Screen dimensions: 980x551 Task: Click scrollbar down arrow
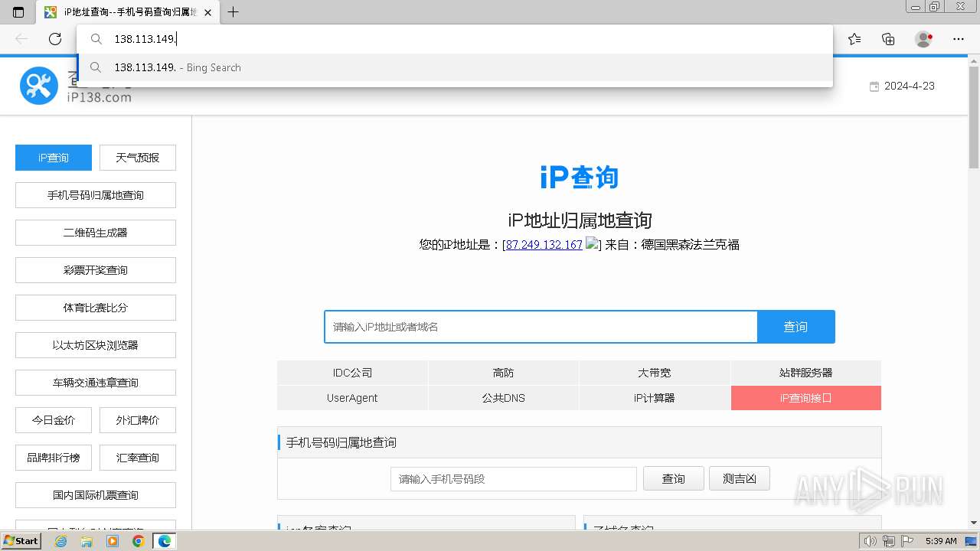(974, 523)
